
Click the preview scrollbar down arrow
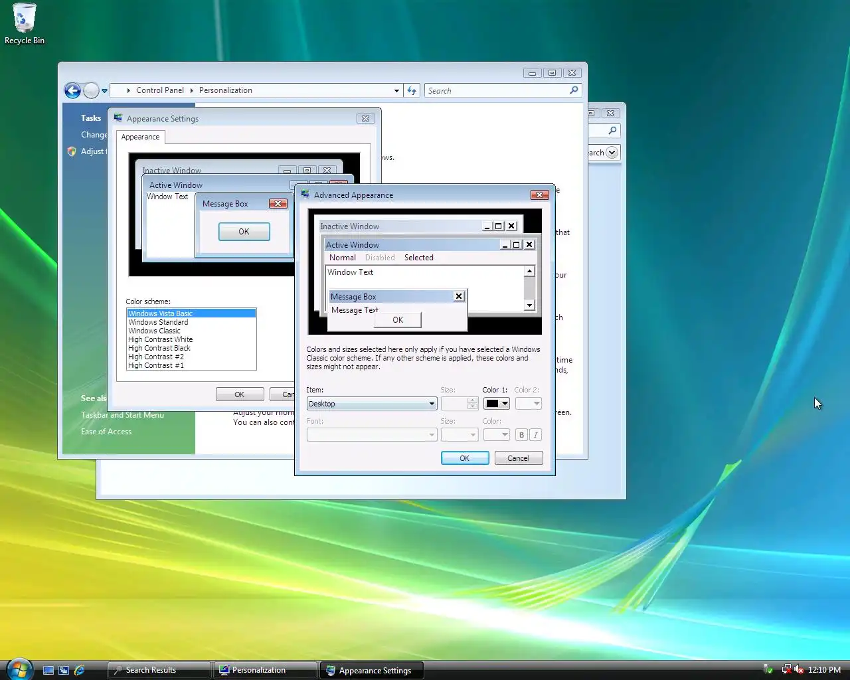point(529,305)
